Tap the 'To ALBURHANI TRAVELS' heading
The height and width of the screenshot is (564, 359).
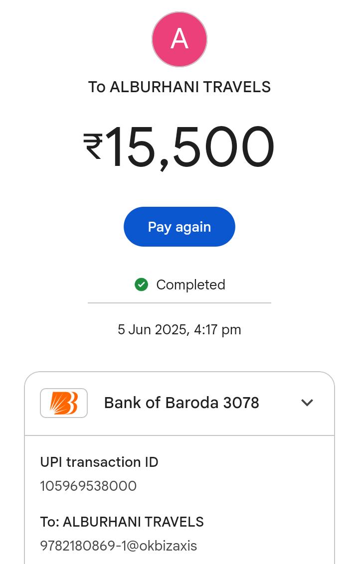tap(179, 87)
